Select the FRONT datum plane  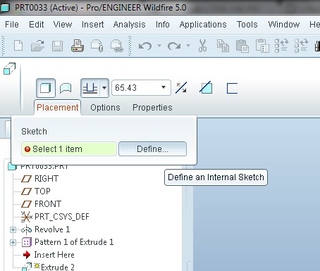coord(48,204)
